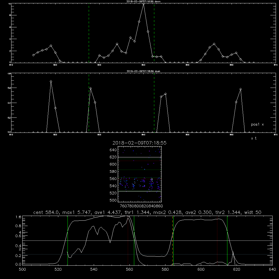Click the '560' x-axis label of bottom plot

tap(129, 270)
